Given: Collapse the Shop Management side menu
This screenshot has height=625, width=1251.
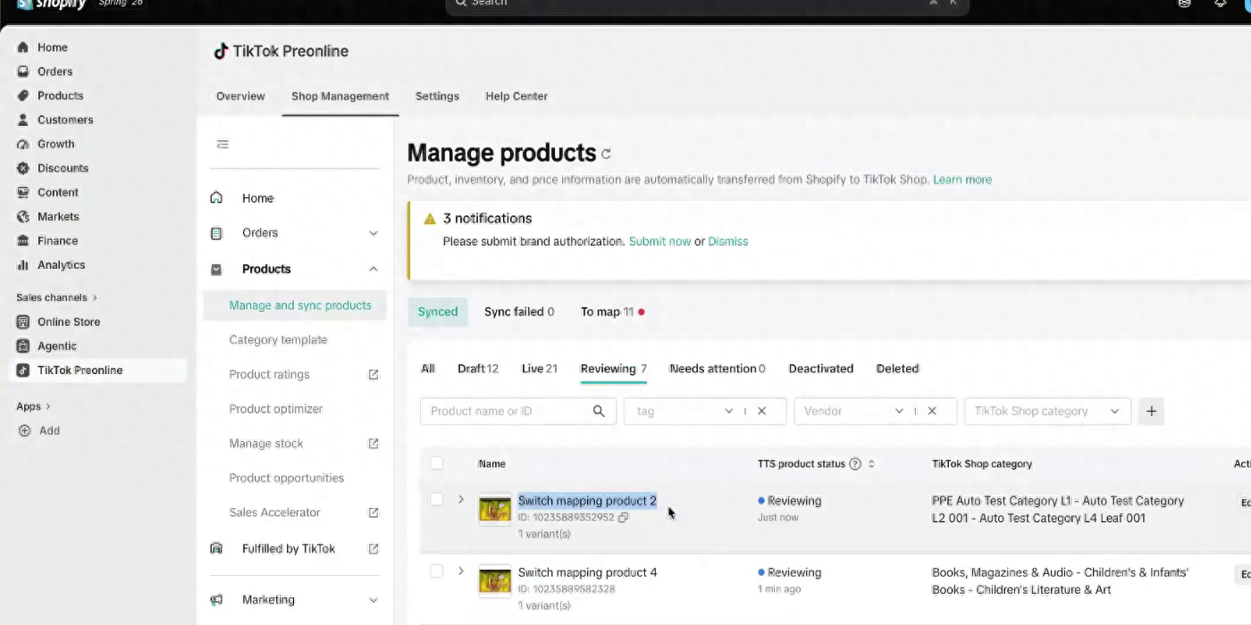Looking at the screenshot, I should click(222, 144).
